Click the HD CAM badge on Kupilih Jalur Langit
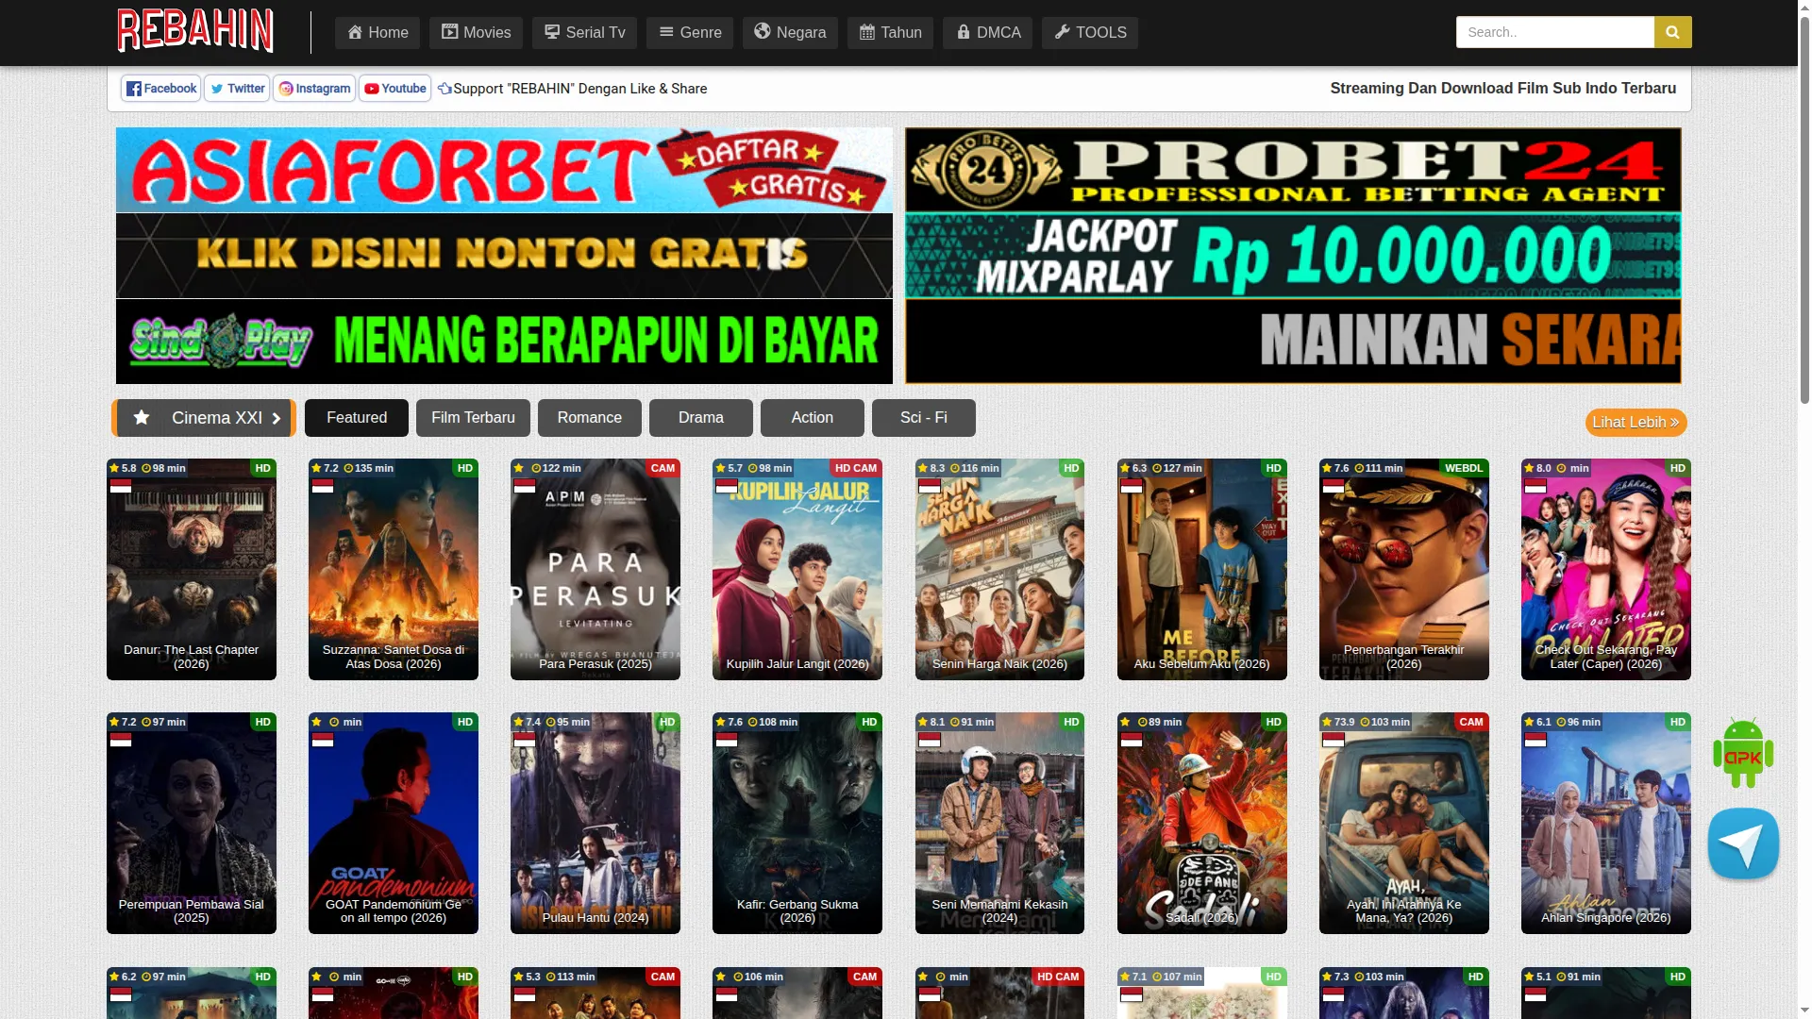The height and width of the screenshot is (1019, 1812). 856,468
